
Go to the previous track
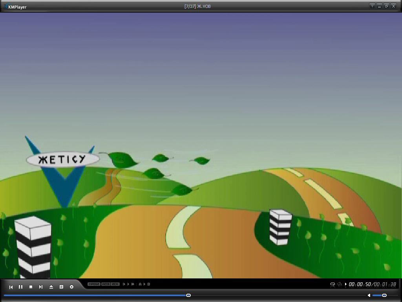click(x=11, y=287)
